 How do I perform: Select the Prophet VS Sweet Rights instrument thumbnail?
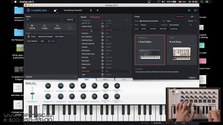pyautogui.click(x=150, y=50)
